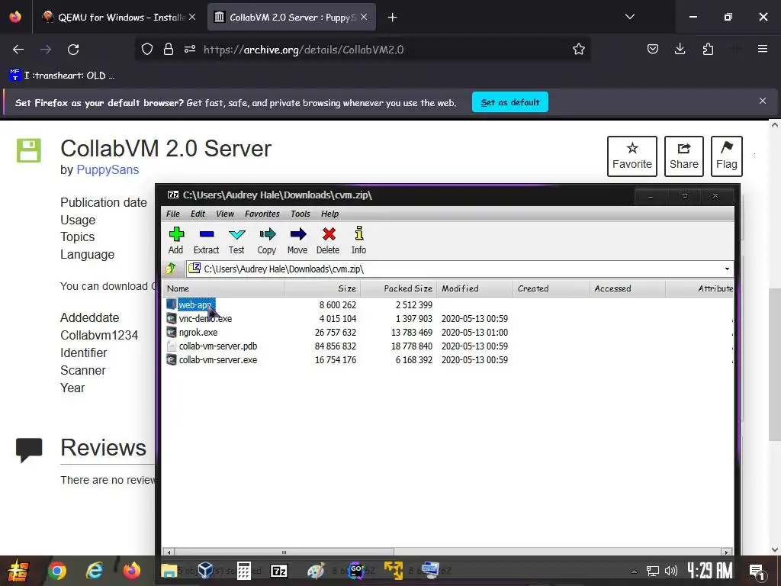Click the Flag button on archive.org
The width and height of the screenshot is (781, 586).
[x=727, y=156]
